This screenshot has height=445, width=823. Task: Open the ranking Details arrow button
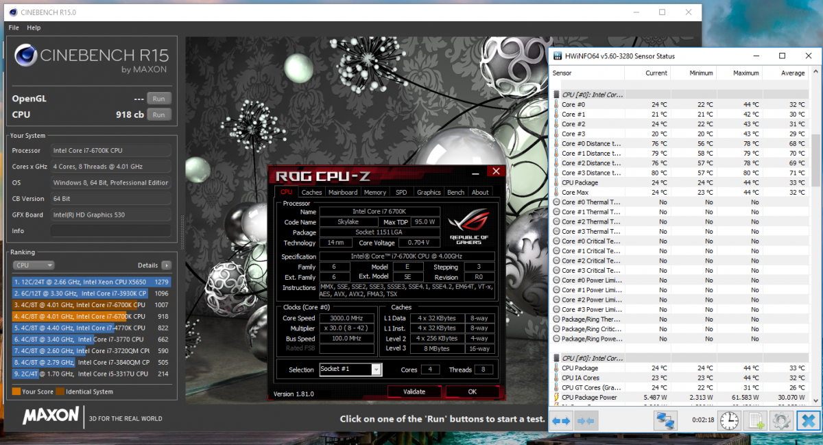(166, 265)
